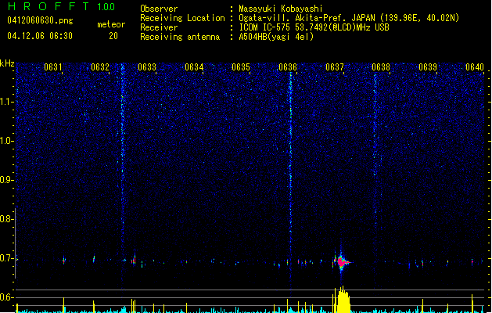Click the 0636 time marker
This screenshot has width=492, height=313.
[288, 67]
